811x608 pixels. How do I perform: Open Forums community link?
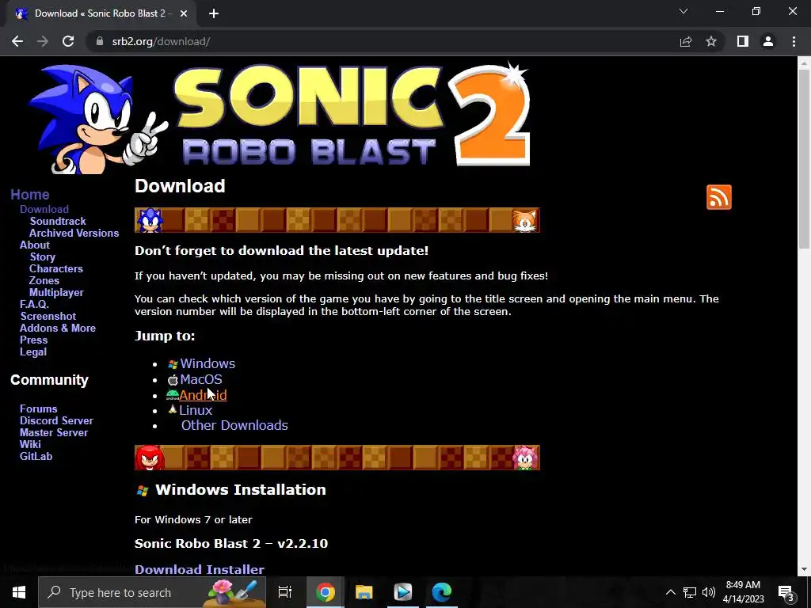click(38, 408)
